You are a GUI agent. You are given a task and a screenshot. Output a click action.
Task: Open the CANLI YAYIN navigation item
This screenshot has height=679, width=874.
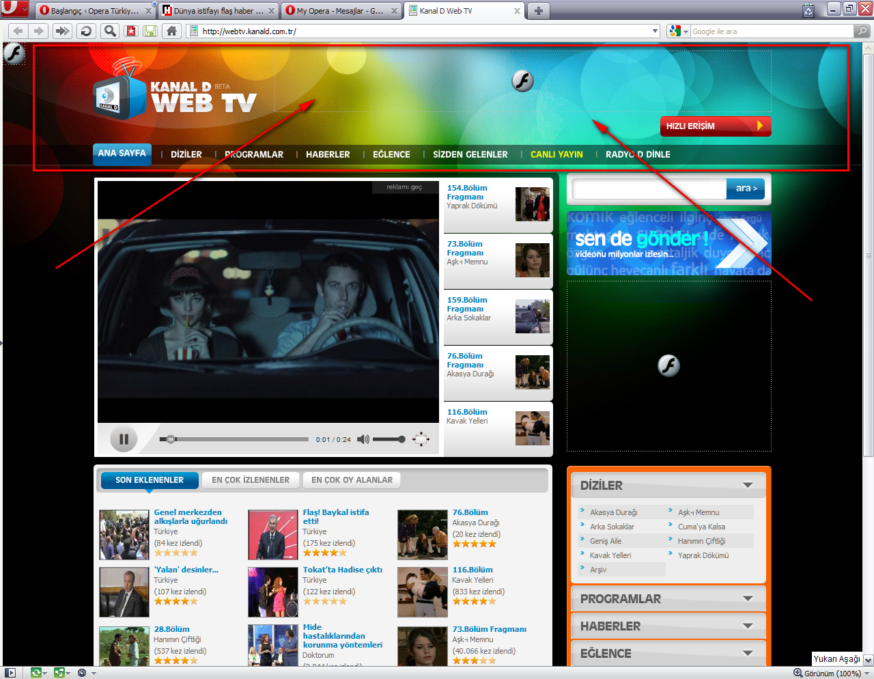556,154
